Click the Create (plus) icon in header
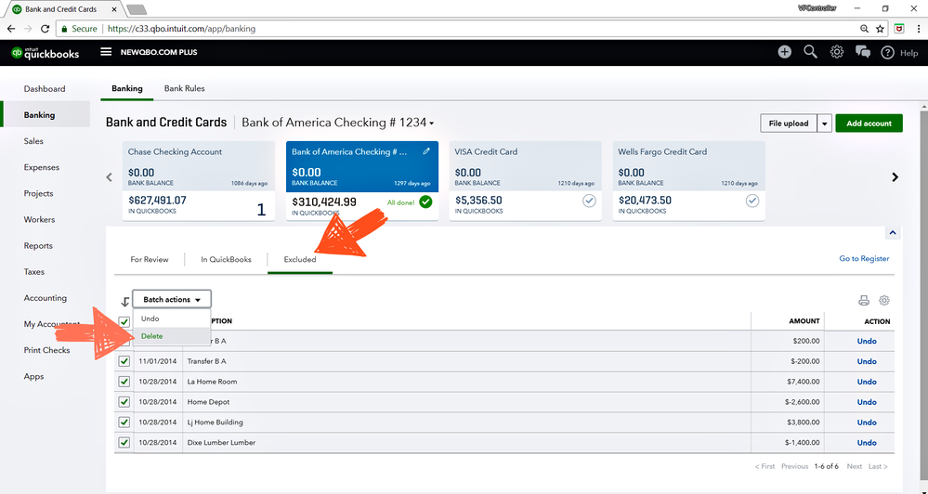The width and height of the screenshot is (928, 494). coord(785,52)
